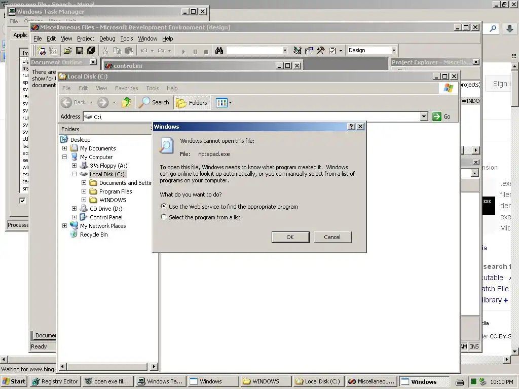519x389 pixels.
Task: Expand WINDOWS folder node
Action: click(84, 200)
